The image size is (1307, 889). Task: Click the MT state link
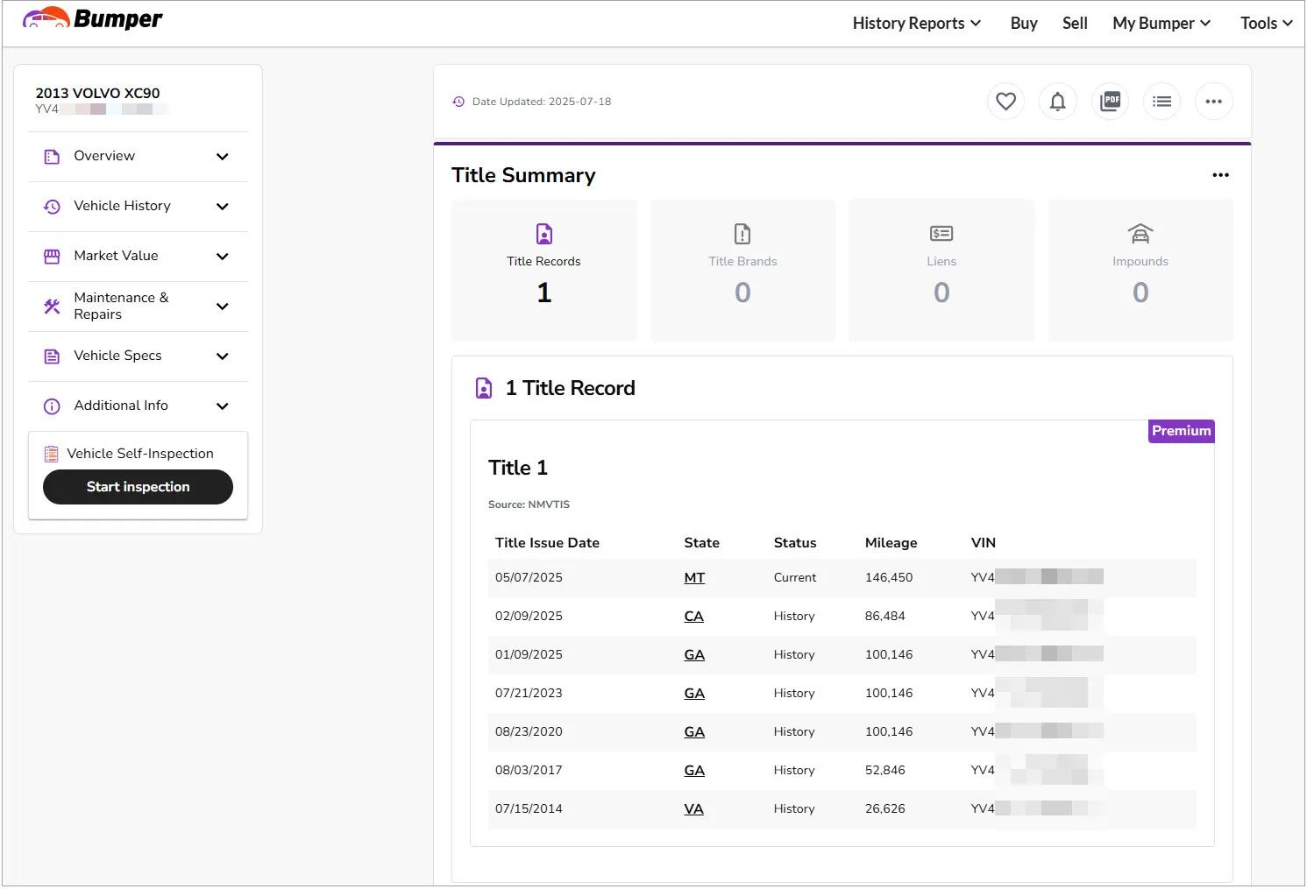click(x=694, y=578)
